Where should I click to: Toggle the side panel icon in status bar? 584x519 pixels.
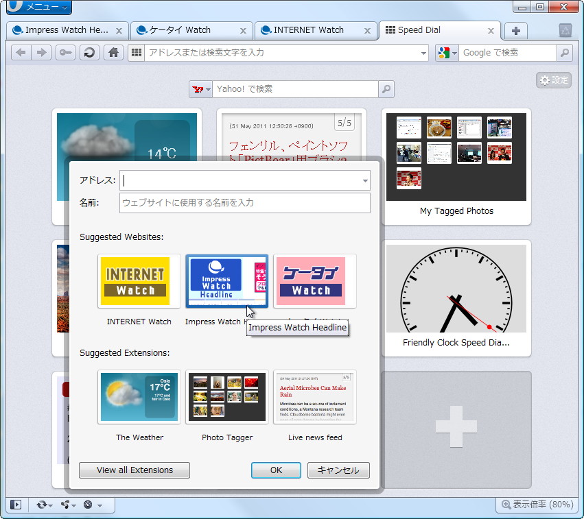(16, 505)
